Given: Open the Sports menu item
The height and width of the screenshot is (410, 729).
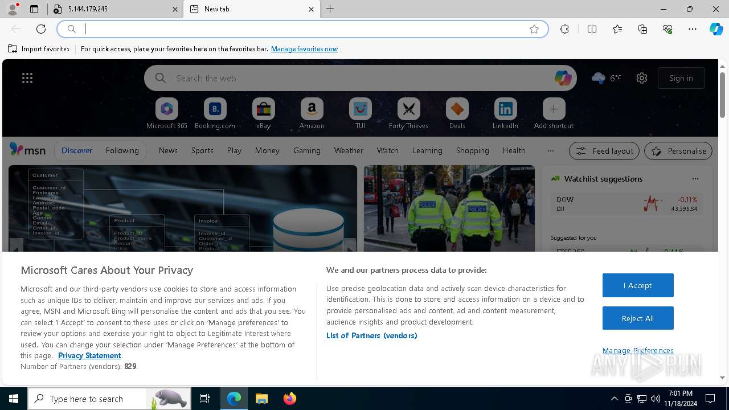Looking at the screenshot, I should tap(202, 150).
